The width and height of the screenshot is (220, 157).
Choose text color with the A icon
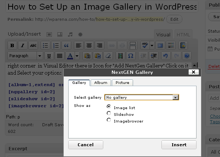(70, 56)
